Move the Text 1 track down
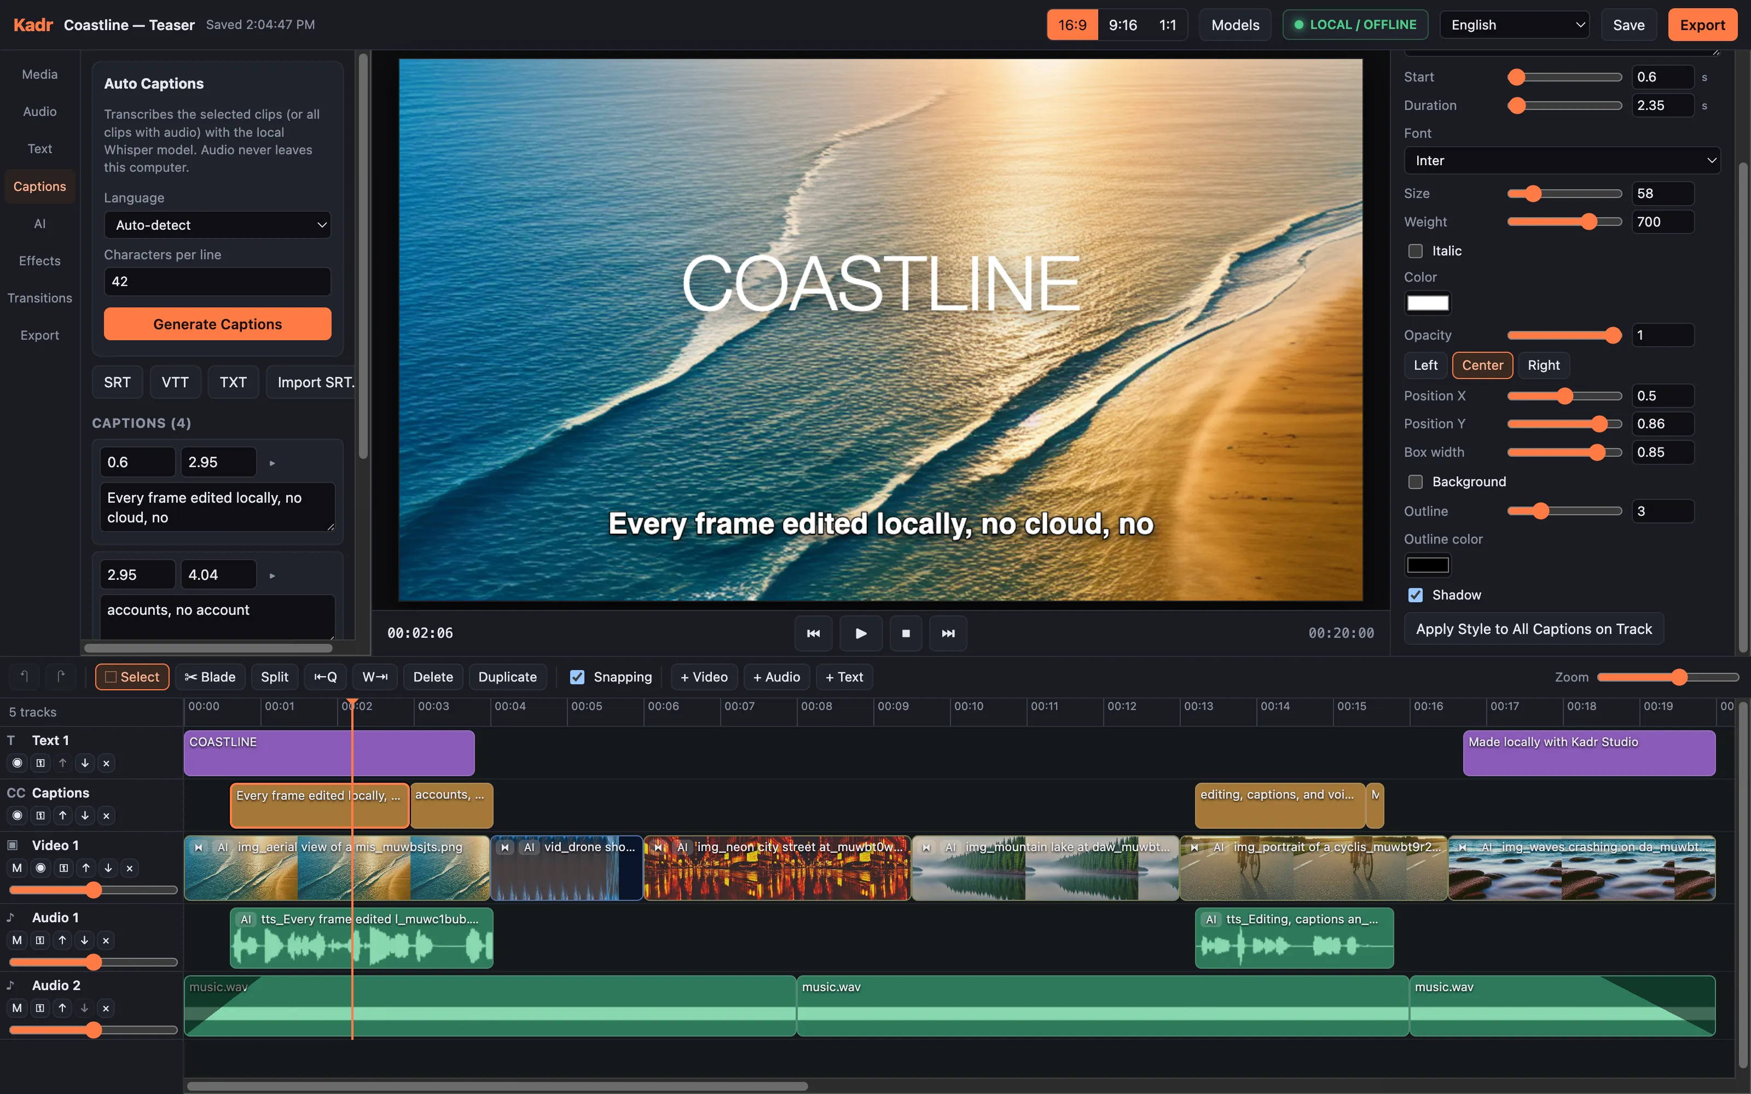The width and height of the screenshot is (1751, 1094). tap(85, 763)
